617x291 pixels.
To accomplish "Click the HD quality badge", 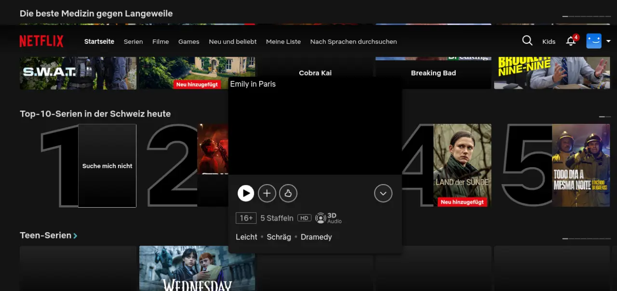I will tap(304, 218).
